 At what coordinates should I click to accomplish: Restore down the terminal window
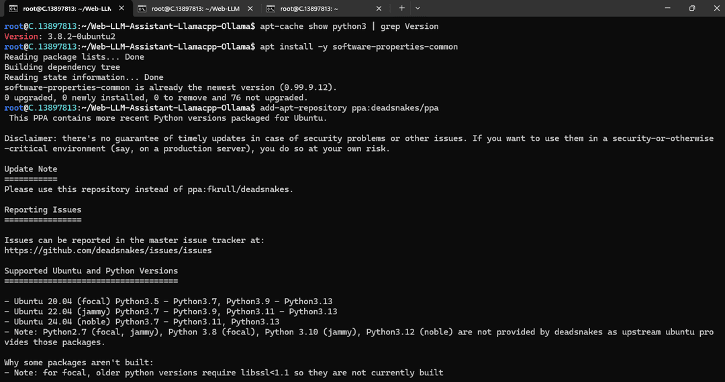(691, 8)
